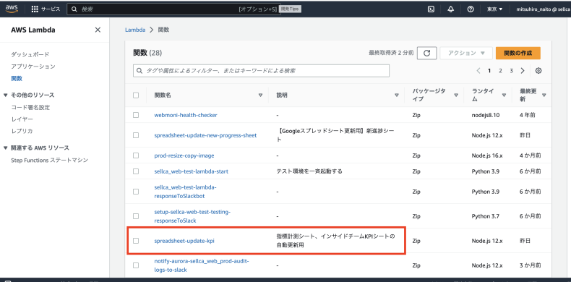Sort by パッケージタイプ column arrow
This screenshot has width=571, height=282.
pyautogui.click(x=456, y=95)
